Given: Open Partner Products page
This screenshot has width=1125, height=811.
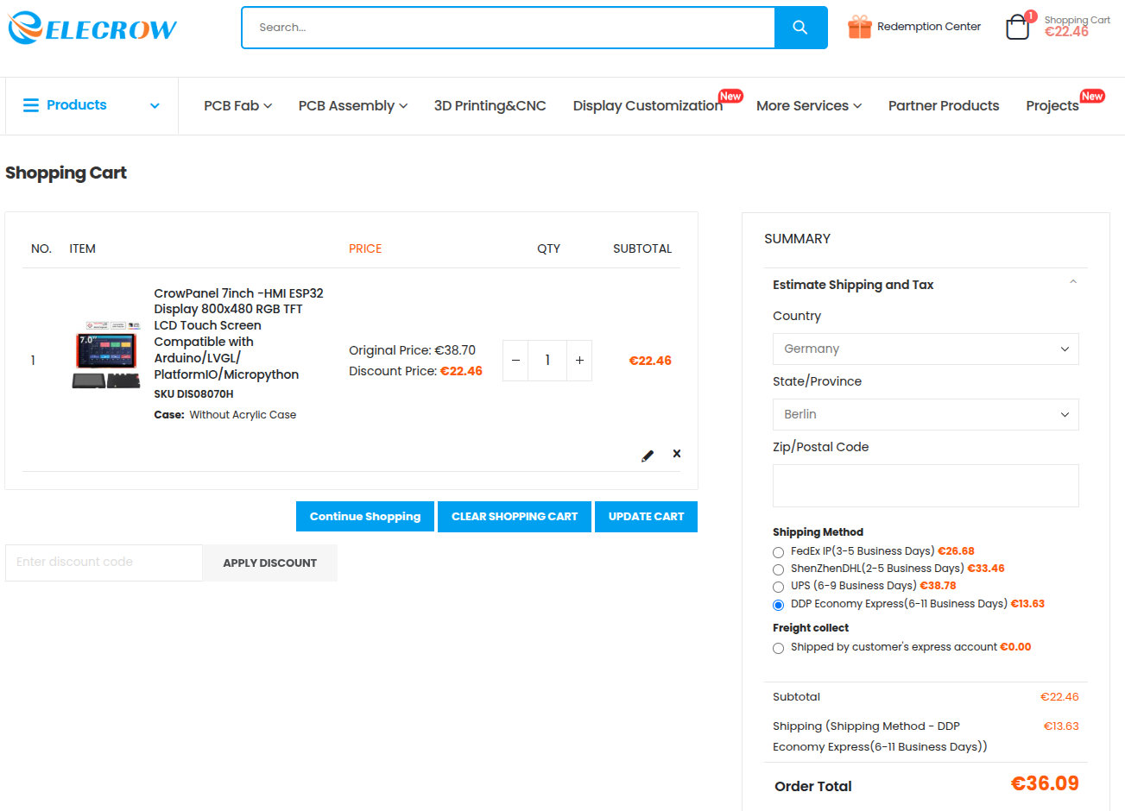Looking at the screenshot, I should pyautogui.click(x=944, y=106).
